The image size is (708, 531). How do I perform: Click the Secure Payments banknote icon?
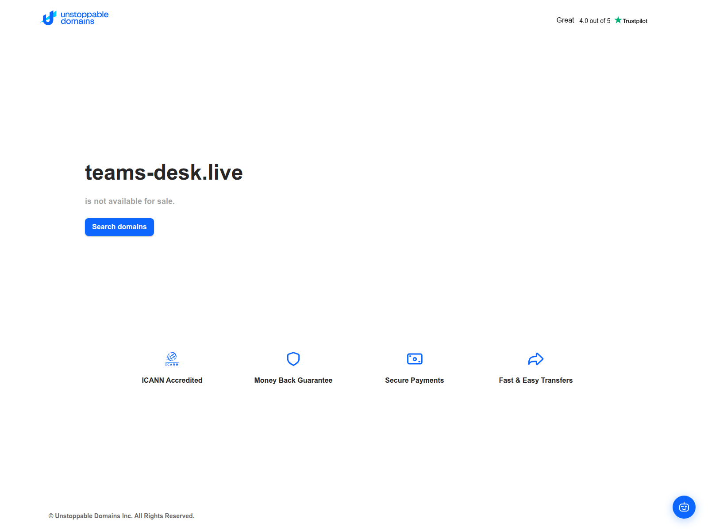(415, 359)
